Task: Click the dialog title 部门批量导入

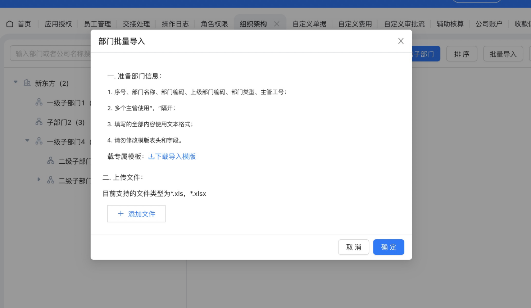Action: click(x=122, y=41)
